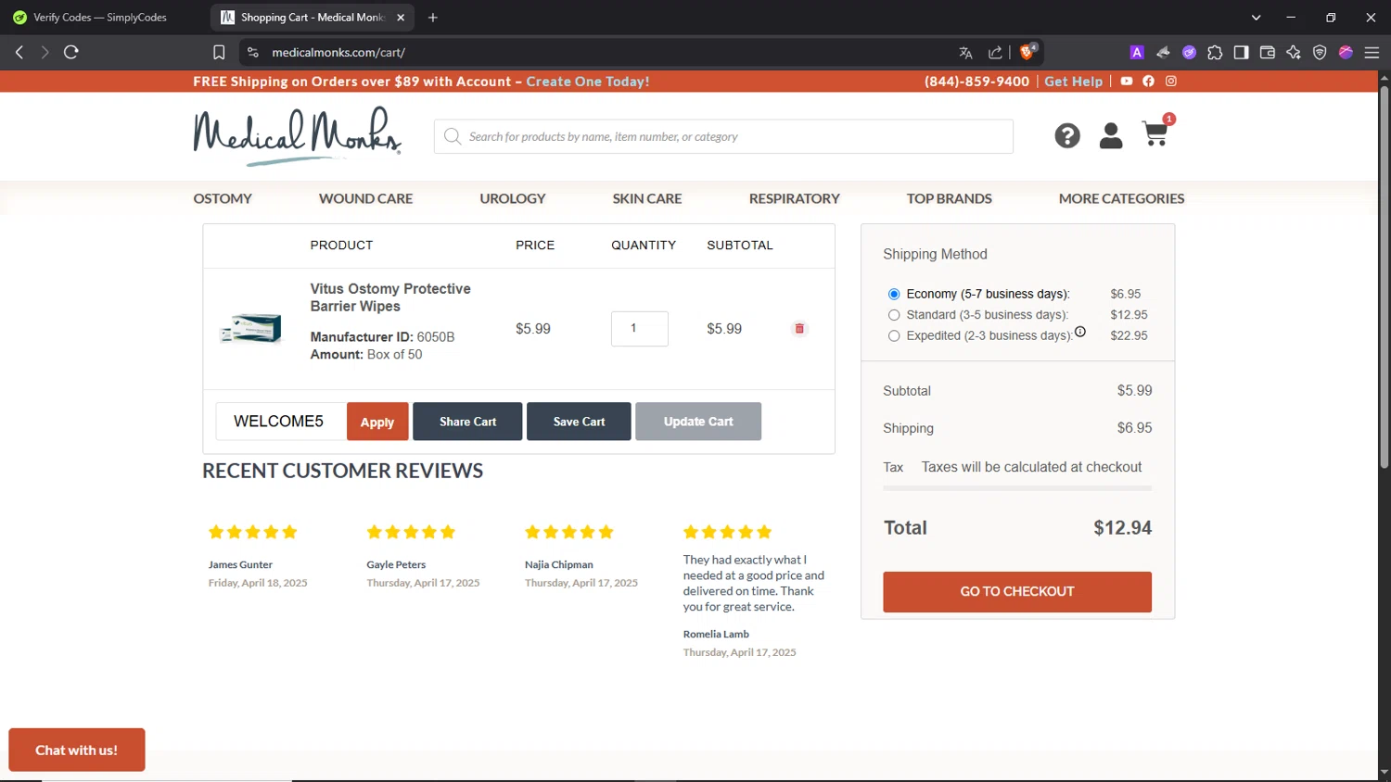Screen dimensions: 1391x782
Task: Click the Total amount $12.94
Action: (x=1122, y=528)
